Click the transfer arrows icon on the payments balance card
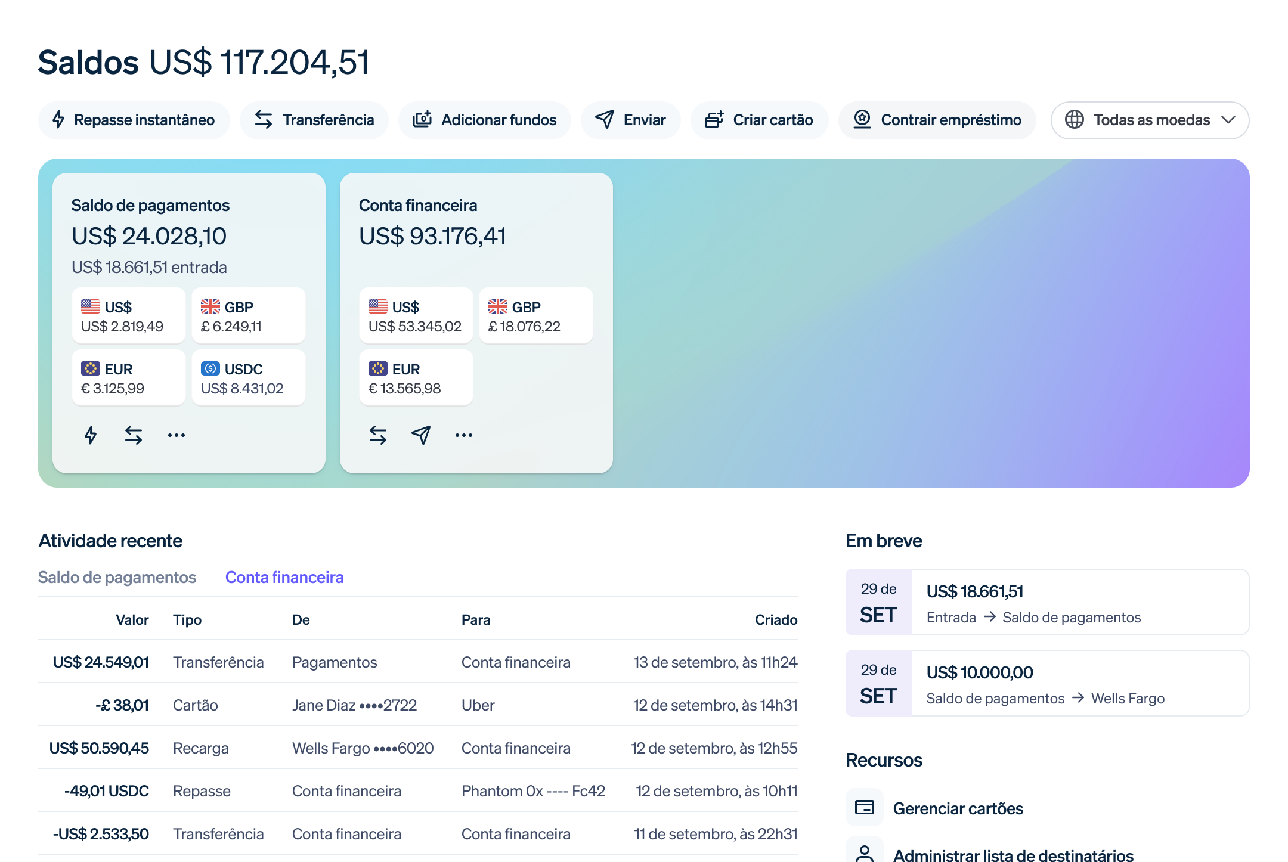The image size is (1288, 862). 134,435
